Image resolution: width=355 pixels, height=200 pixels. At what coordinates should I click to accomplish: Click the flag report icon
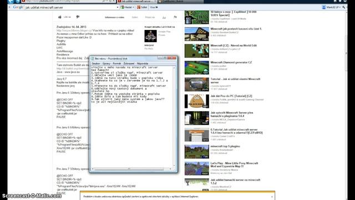pos(175,17)
